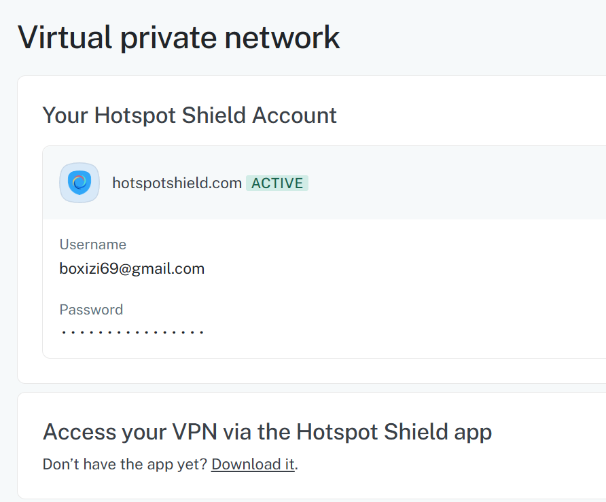Click the blue shield swirl in the logo

[x=79, y=183]
